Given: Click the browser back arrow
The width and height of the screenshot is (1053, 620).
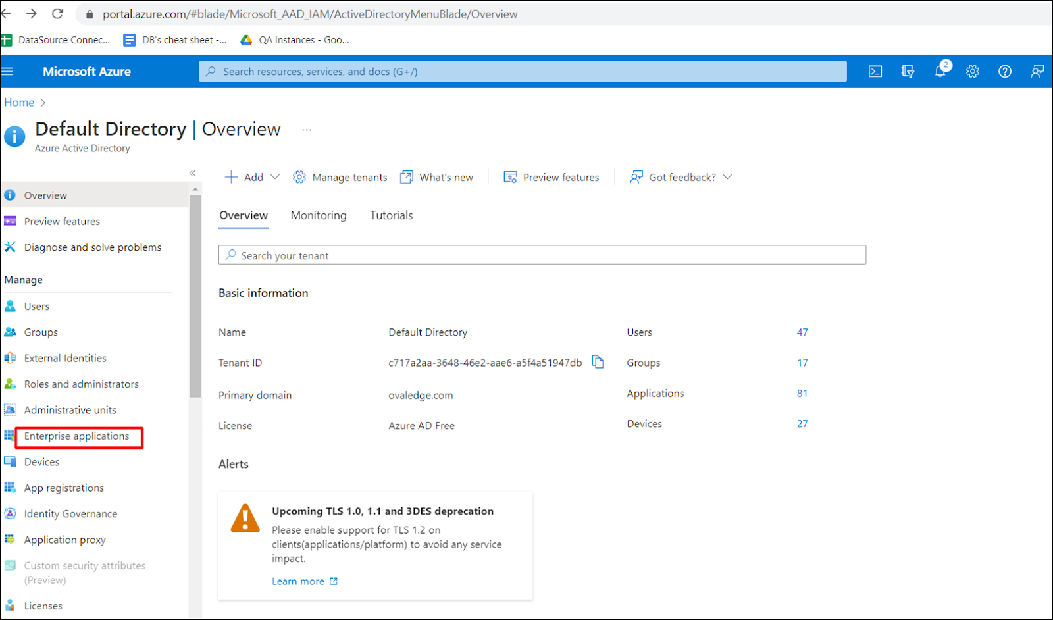Looking at the screenshot, I should pos(6,14).
